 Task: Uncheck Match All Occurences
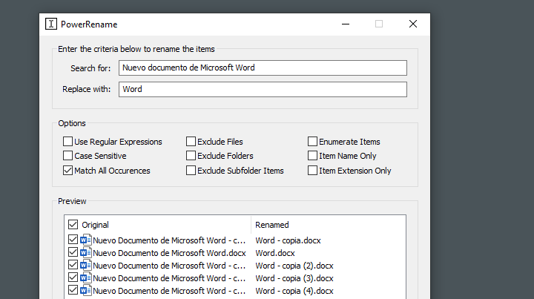(x=68, y=171)
